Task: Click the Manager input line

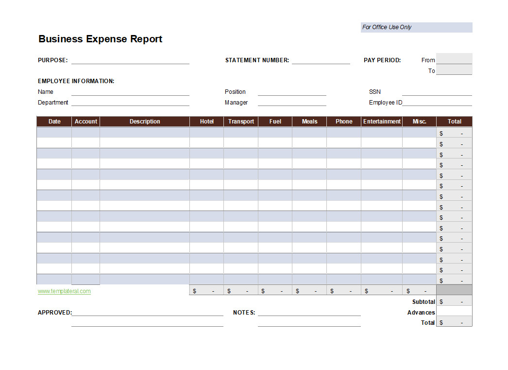Action: [x=292, y=102]
